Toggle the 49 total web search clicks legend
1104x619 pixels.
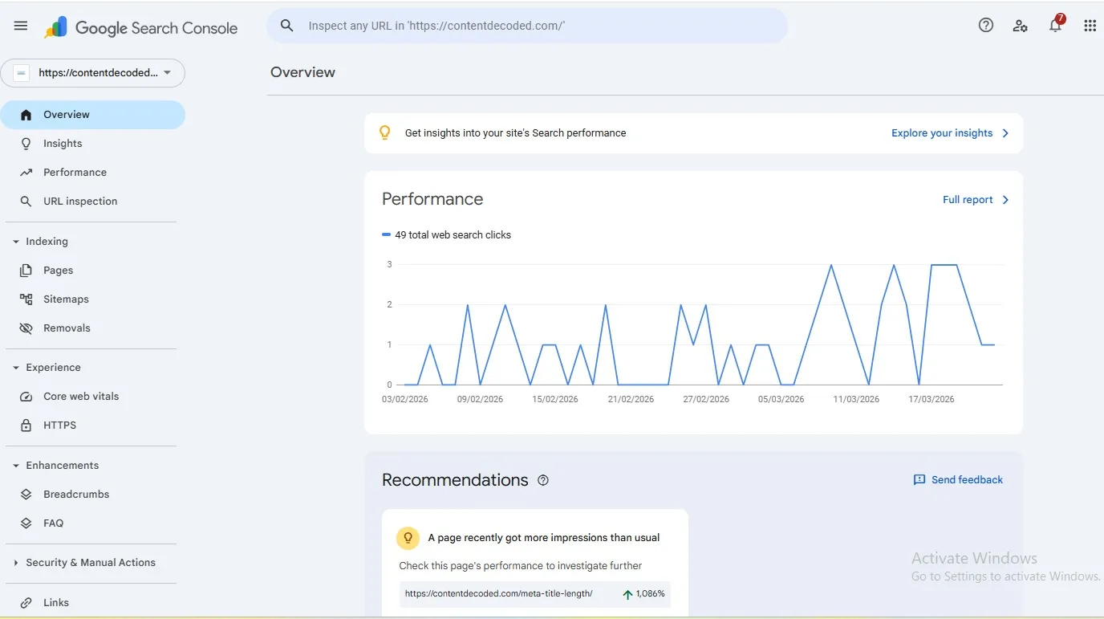pyautogui.click(x=447, y=234)
